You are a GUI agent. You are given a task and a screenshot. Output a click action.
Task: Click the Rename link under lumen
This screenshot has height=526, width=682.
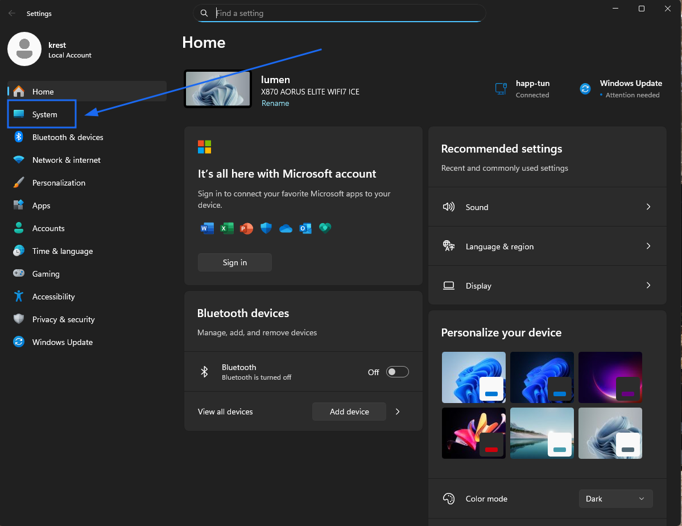(275, 103)
